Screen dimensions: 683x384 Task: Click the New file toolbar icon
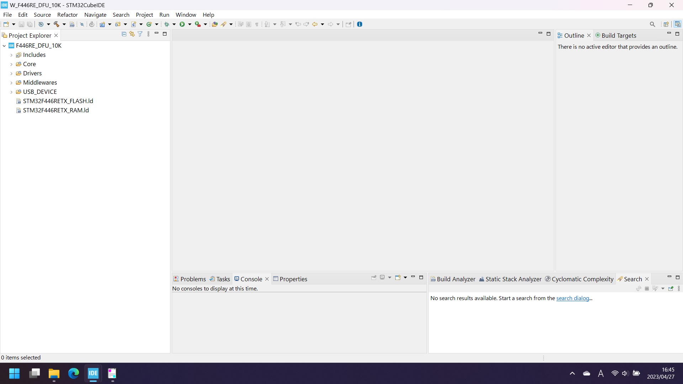coord(6,24)
